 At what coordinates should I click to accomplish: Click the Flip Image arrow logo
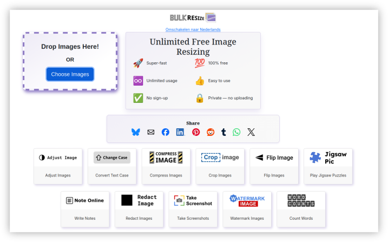coord(274,158)
